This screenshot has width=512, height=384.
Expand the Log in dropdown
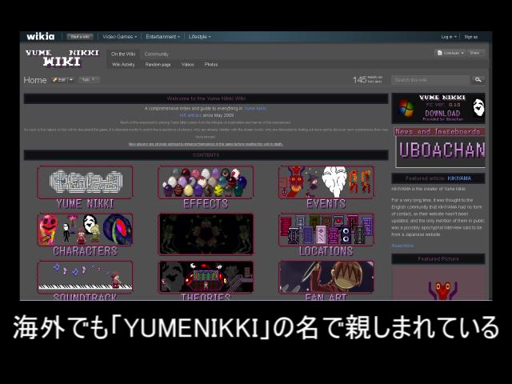[x=449, y=37]
